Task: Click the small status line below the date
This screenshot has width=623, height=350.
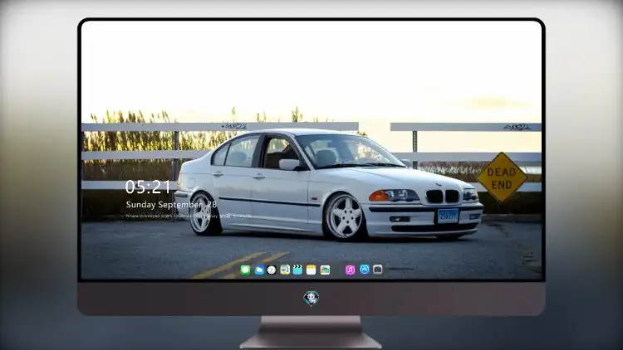Action: 189,216
